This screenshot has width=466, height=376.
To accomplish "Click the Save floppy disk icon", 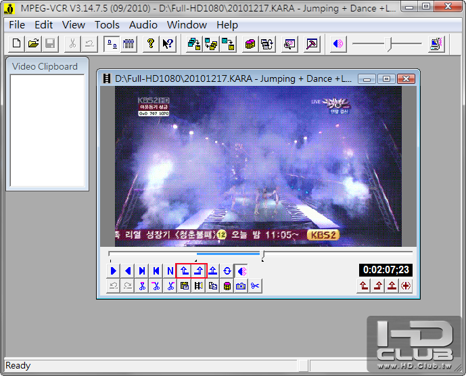I will [x=50, y=44].
